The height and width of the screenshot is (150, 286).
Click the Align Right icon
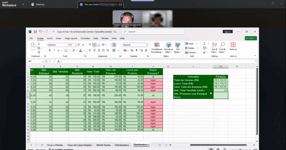click(x=99, y=50)
